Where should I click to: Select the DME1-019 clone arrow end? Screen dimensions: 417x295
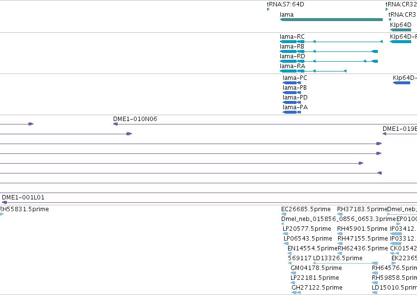tap(384, 134)
